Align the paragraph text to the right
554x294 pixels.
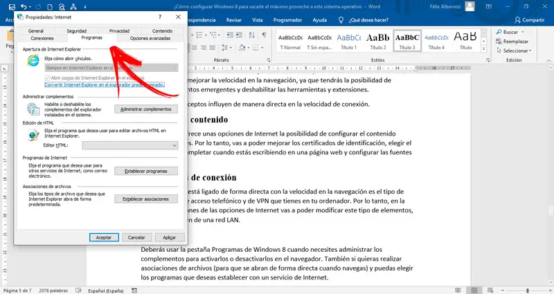pos(203,47)
